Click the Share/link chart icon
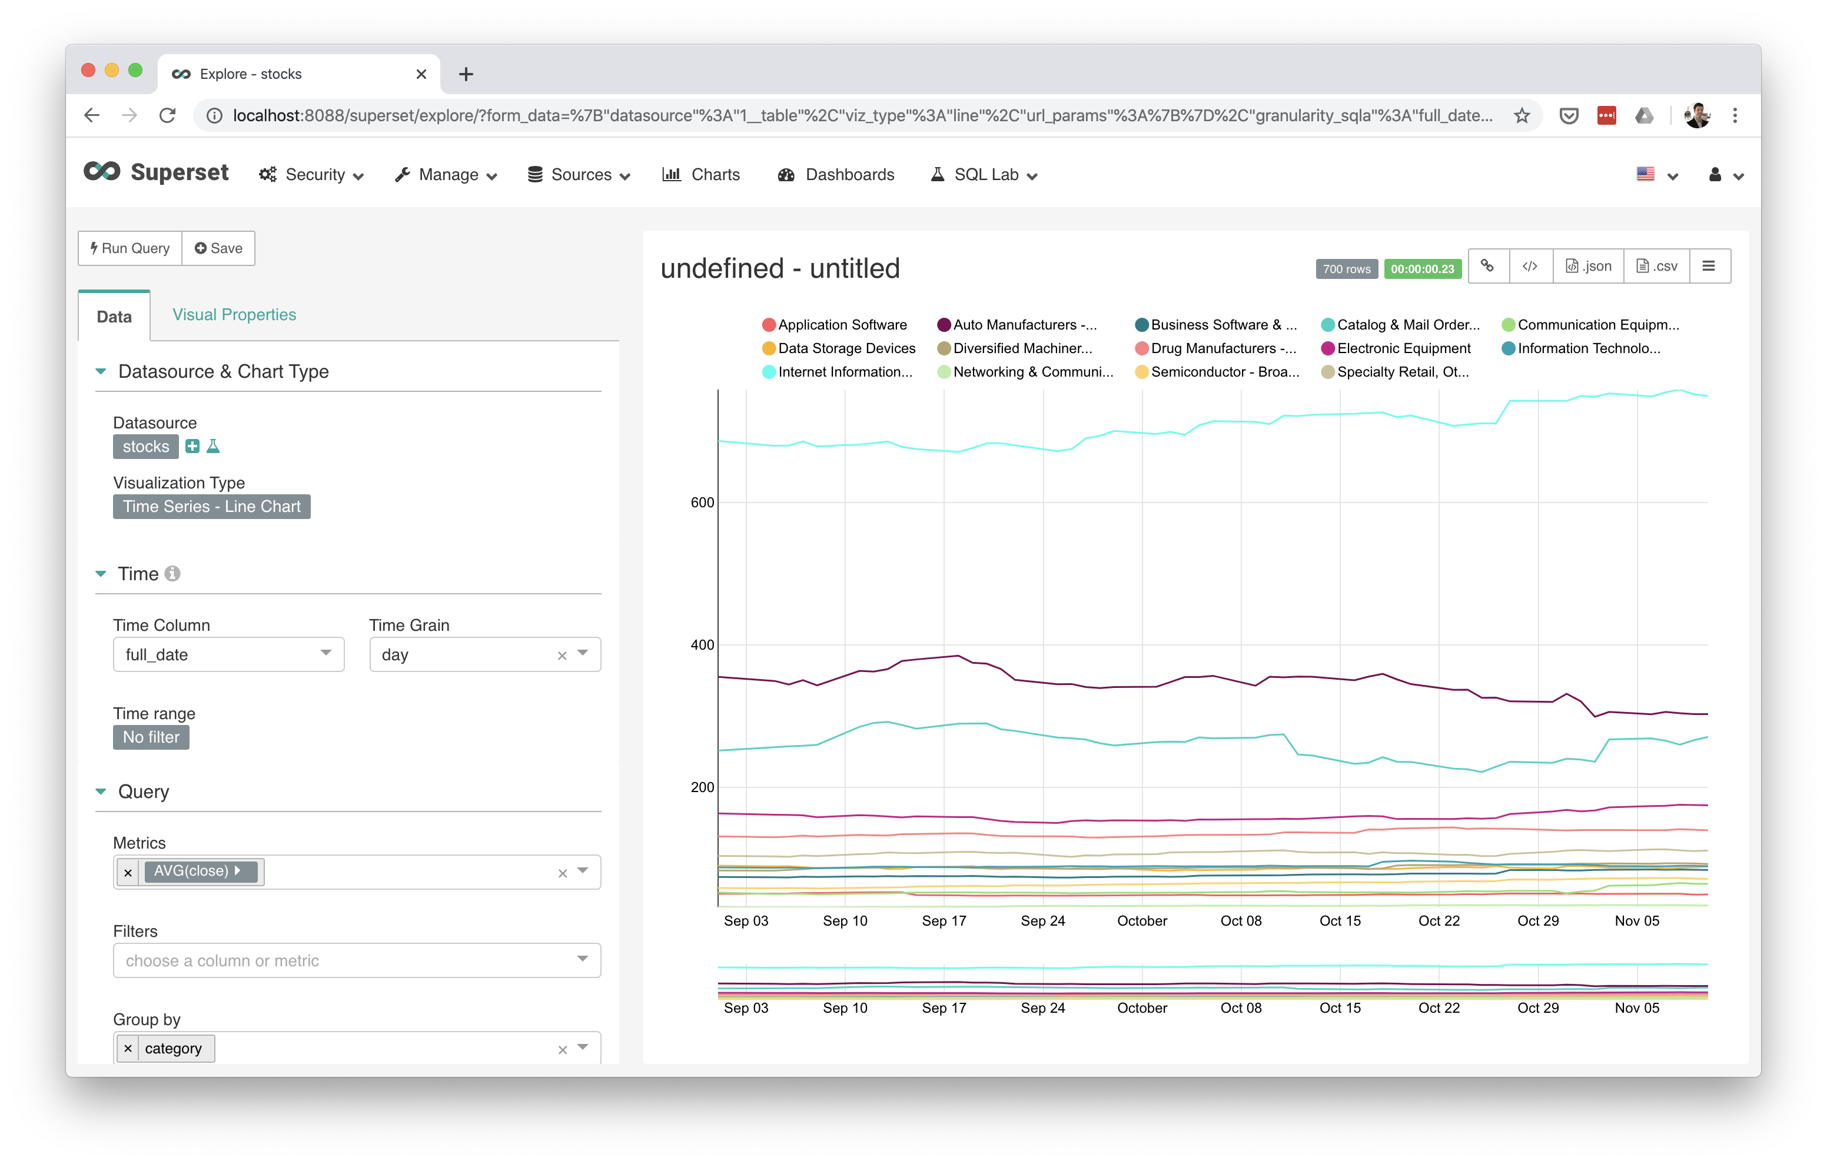This screenshot has width=1827, height=1164. (1487, 267)
